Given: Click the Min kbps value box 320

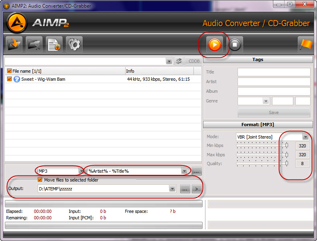Looking at the screenshot, I should [x=302, y=146].
